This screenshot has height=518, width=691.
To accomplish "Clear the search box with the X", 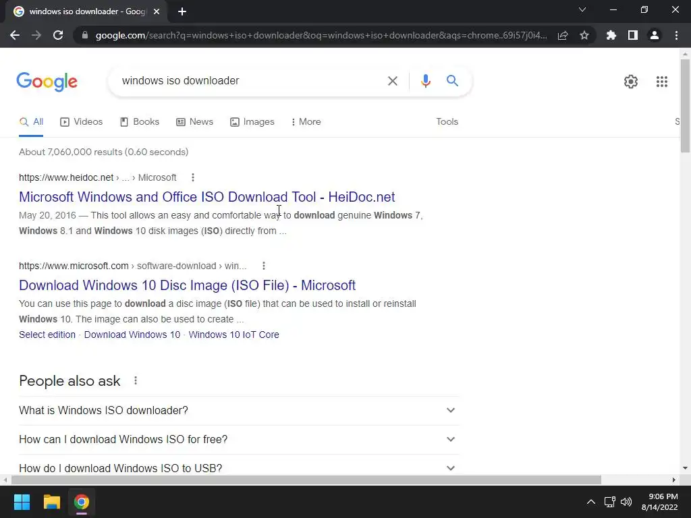I will (392, 81).
